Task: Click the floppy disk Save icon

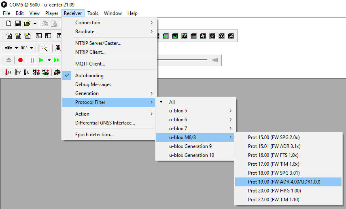Action: pyautogui.click(x=18, y=23)
